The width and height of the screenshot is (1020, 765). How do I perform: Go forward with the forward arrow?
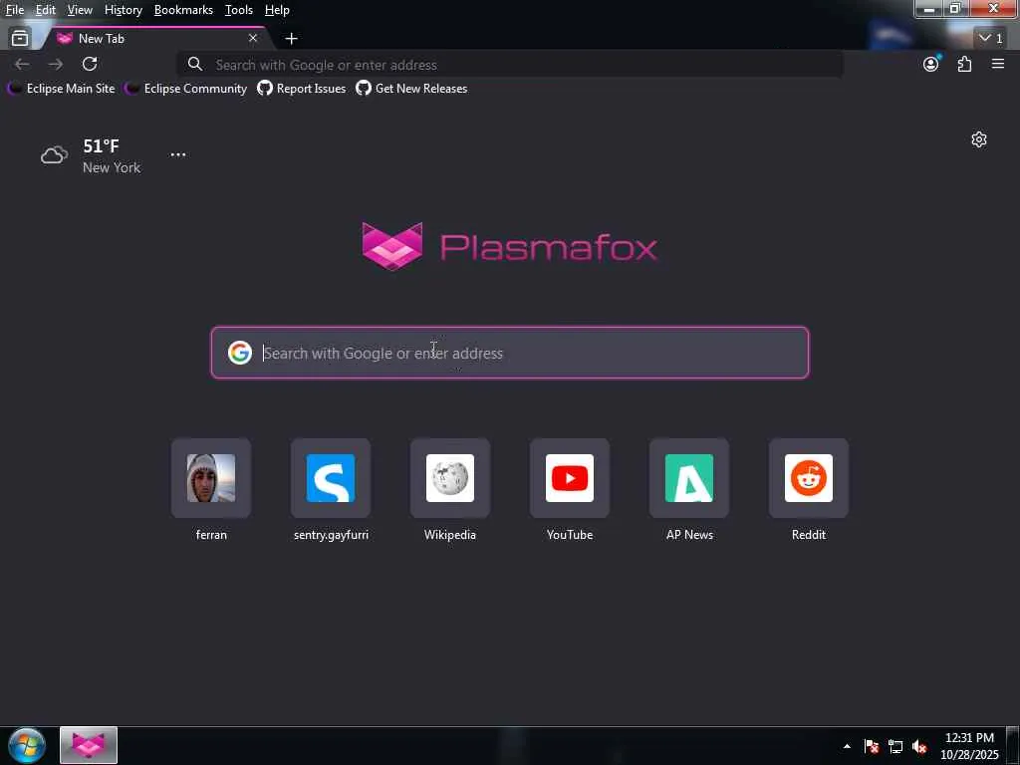pyautogui.click(x=56, y=64)
